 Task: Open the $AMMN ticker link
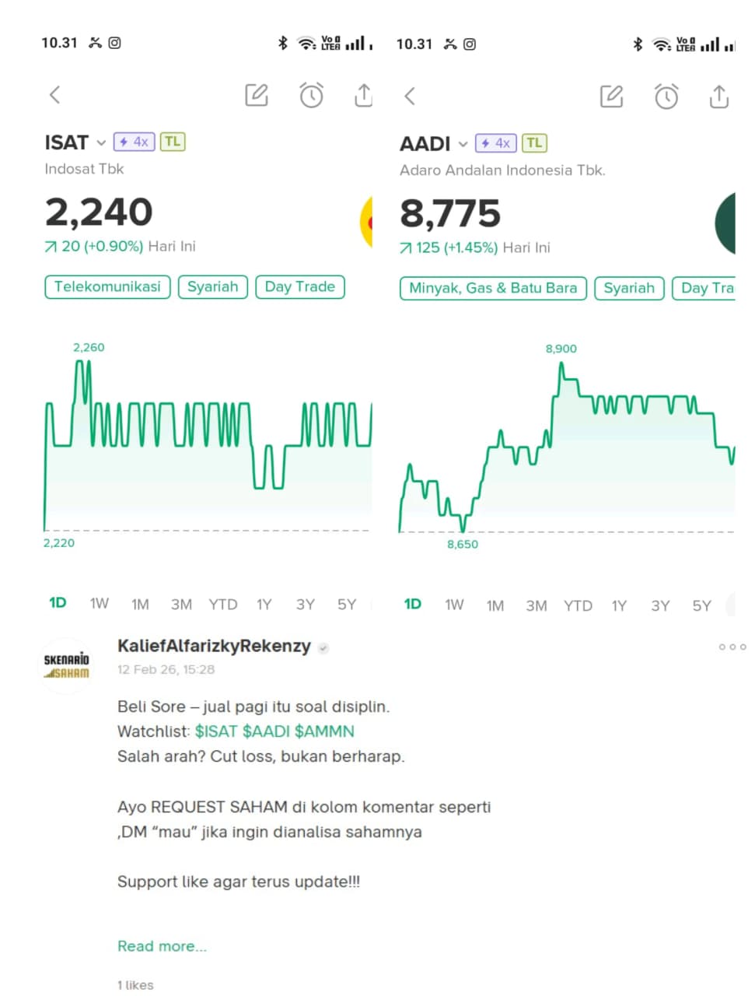(324, 731)
